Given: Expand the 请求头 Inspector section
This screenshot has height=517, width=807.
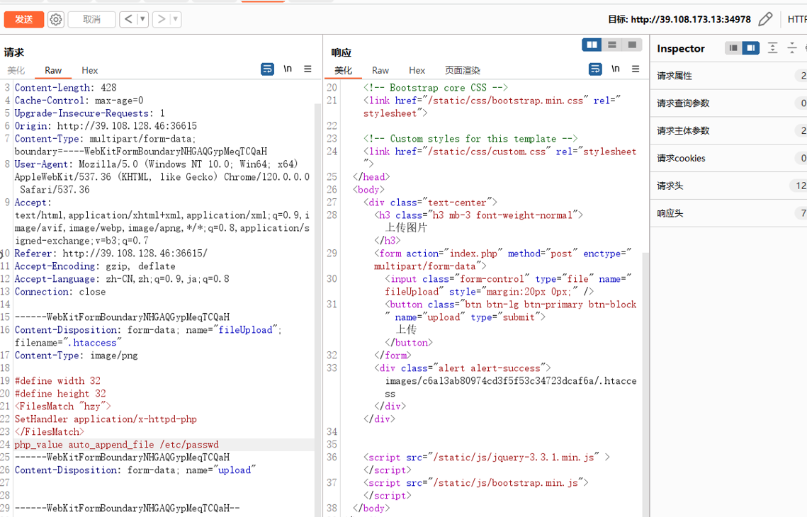Looking at the screenshot, I should (729, 186).
